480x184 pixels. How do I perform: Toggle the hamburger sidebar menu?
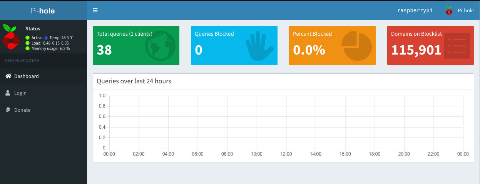point(95,10)
